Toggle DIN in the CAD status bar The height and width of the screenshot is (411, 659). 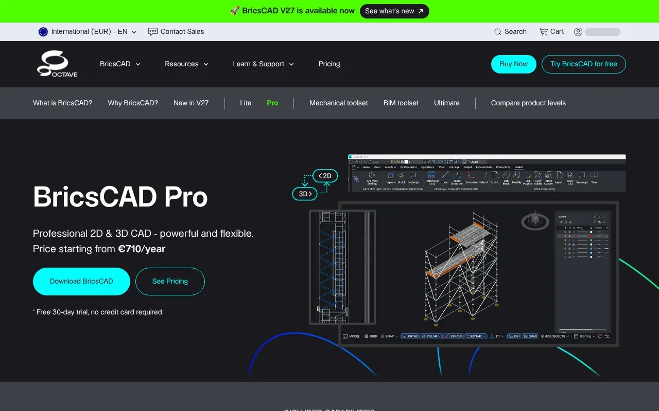click(x=514, y=336)
